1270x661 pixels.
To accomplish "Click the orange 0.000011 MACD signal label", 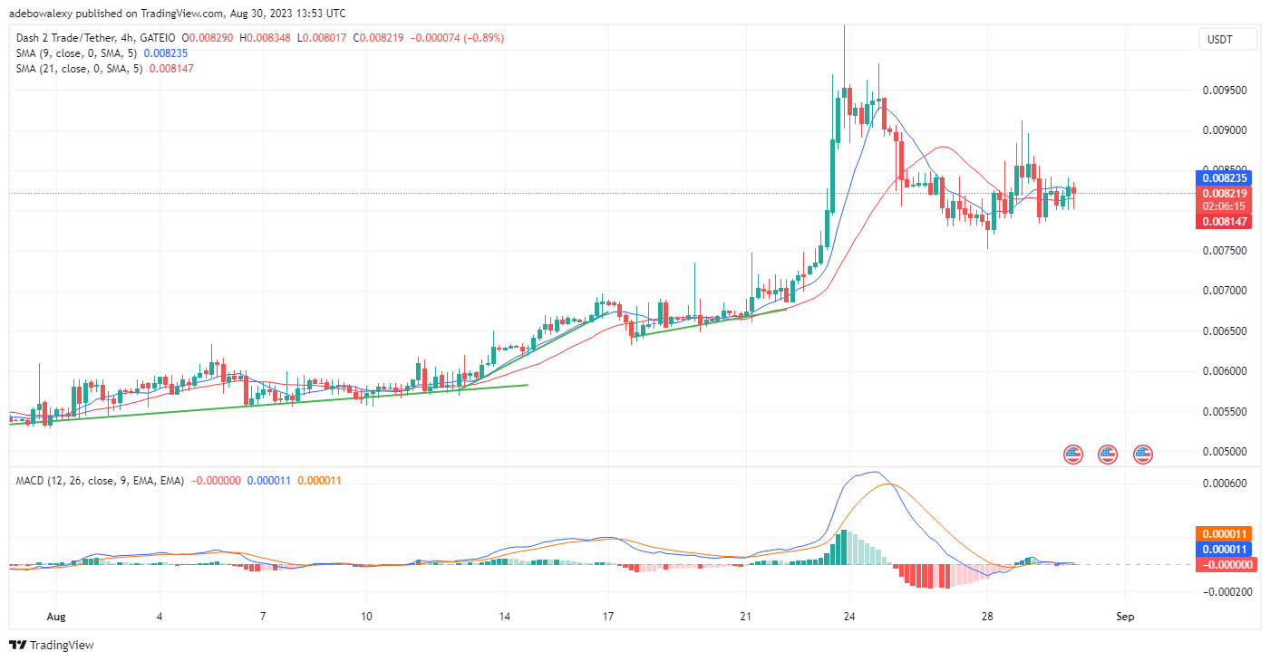I will pyautogui.click(x=1225, y=534).
